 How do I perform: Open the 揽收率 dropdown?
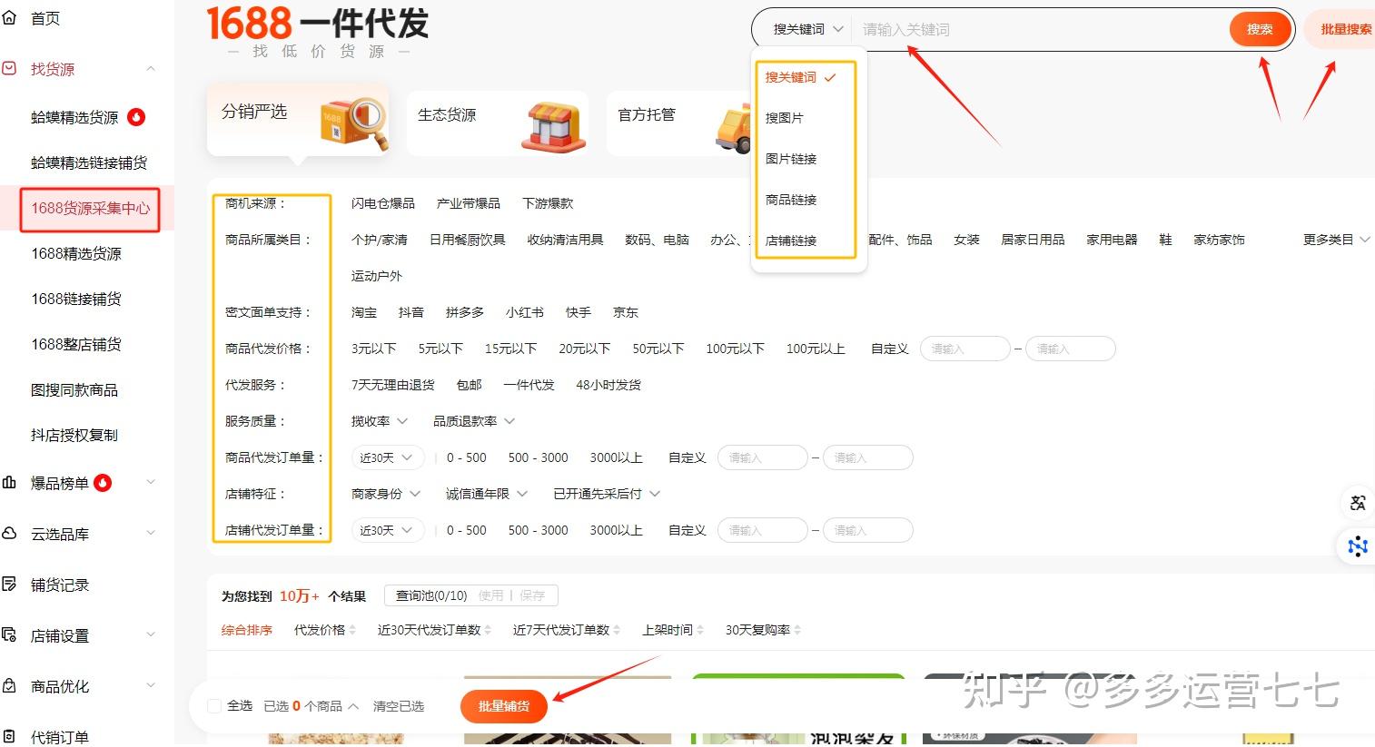click(380, 421)
